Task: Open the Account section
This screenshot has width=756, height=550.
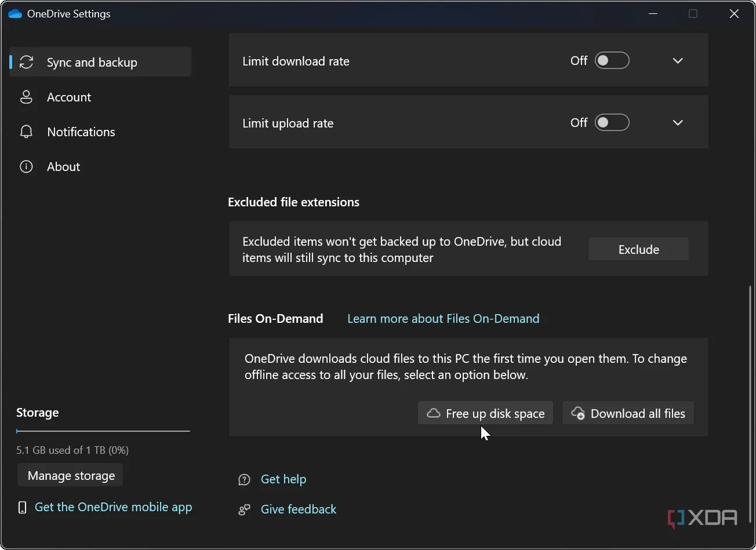Action: click(x=100, y=97)
